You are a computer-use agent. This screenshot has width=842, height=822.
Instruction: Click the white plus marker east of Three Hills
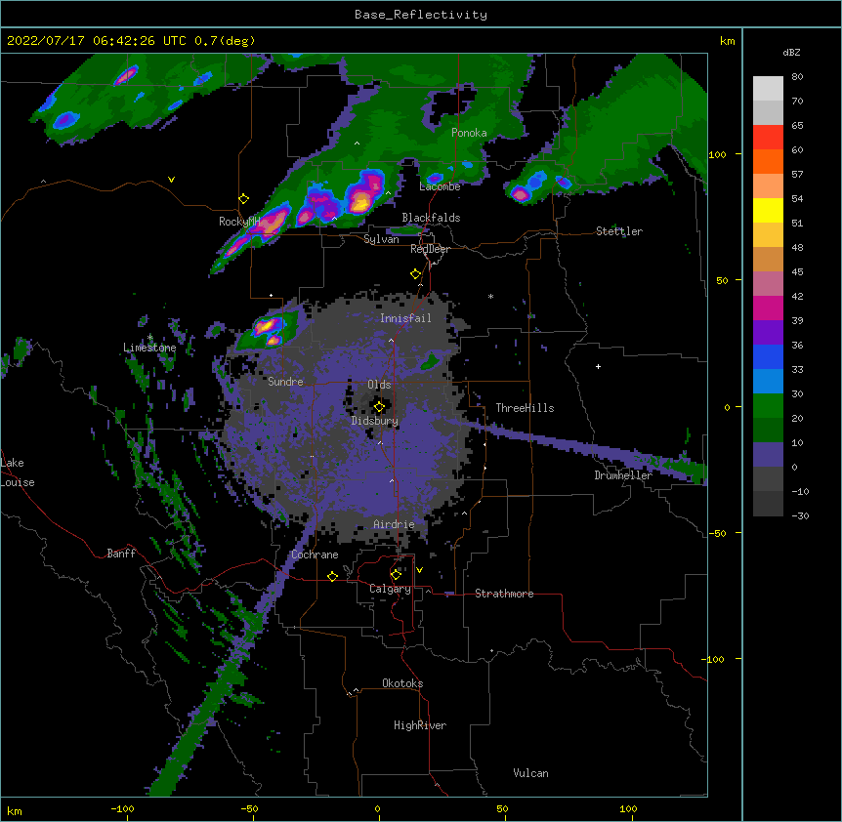[598, 366]
